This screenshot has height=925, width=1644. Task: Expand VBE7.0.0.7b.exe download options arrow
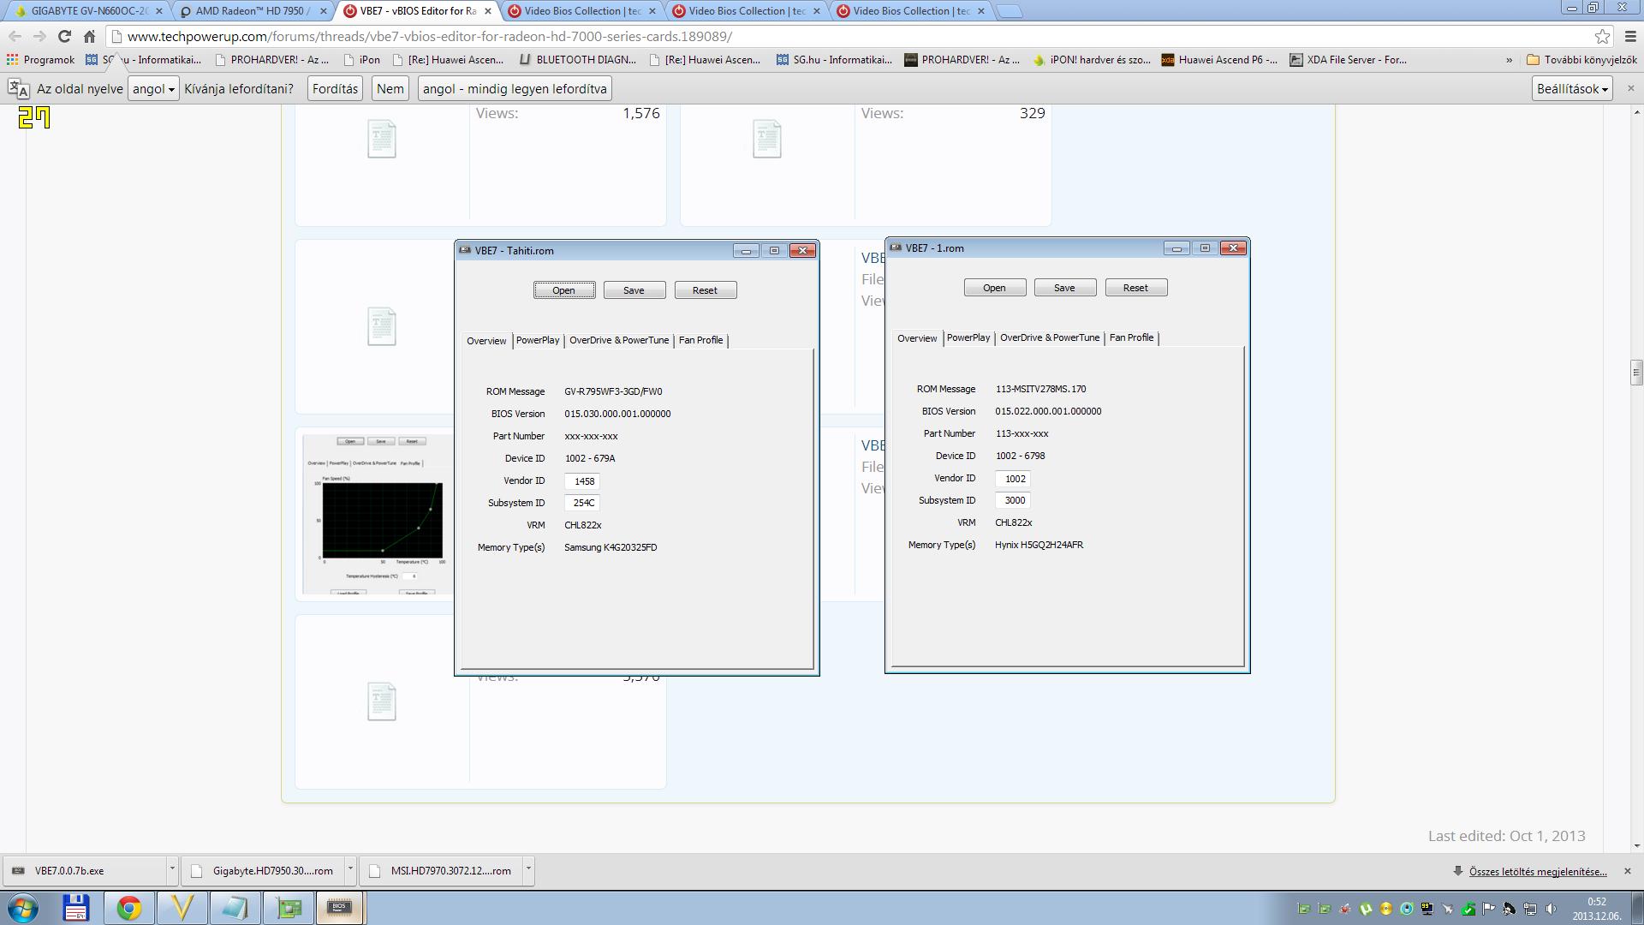[x=172, y=870]
